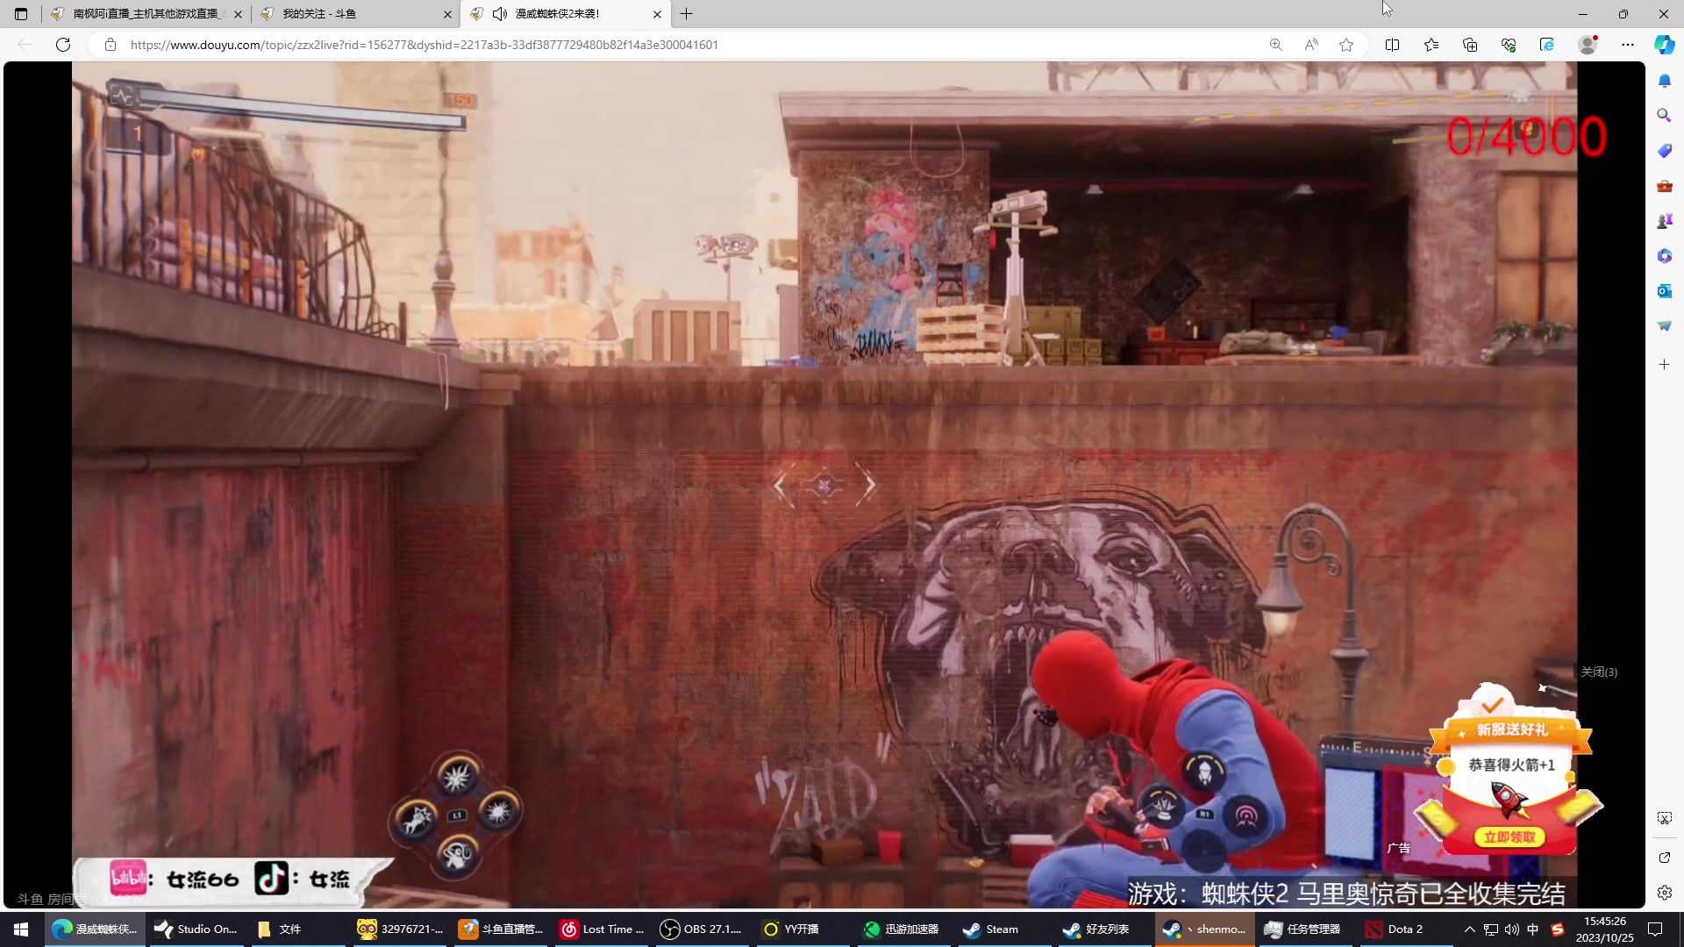Refresh the Douyu page

click(x=63, y=45)
